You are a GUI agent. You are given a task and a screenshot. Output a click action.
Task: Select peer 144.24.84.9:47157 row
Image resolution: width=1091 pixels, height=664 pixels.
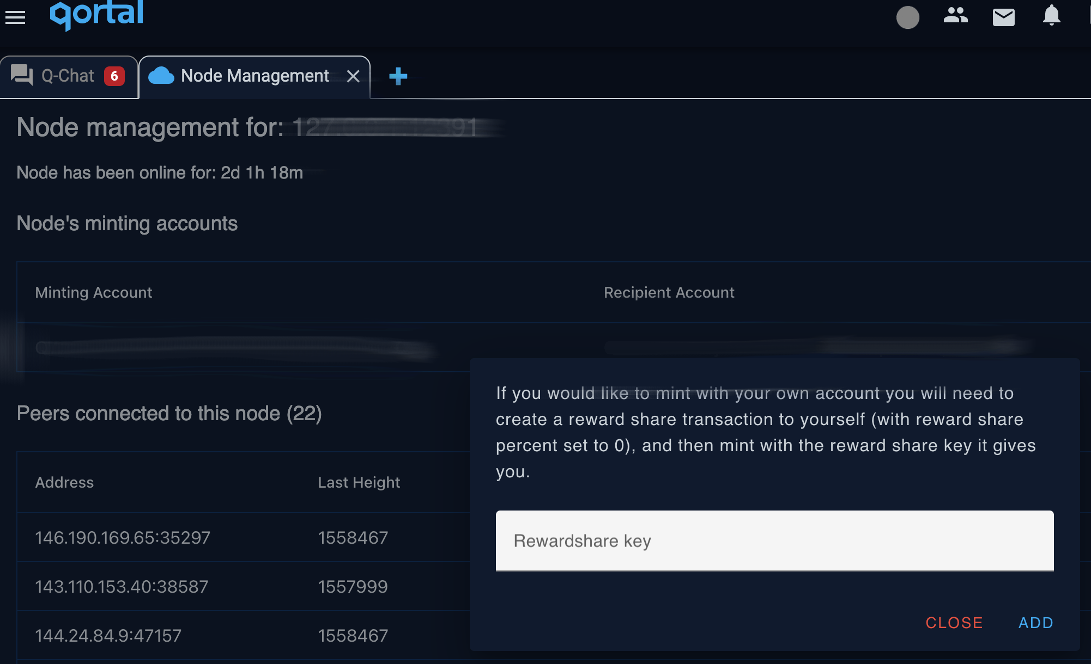point(244,636)
